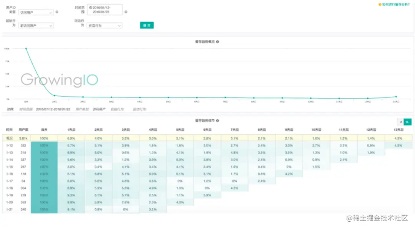This screenshot has height=229, width=415.
Task: Click 7天后 column header
Action: click(x=234, y=130)
